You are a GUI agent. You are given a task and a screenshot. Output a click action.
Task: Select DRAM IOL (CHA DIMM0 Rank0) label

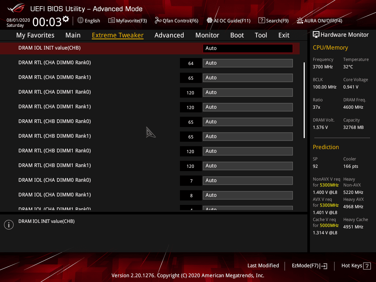tap(55, 180)
